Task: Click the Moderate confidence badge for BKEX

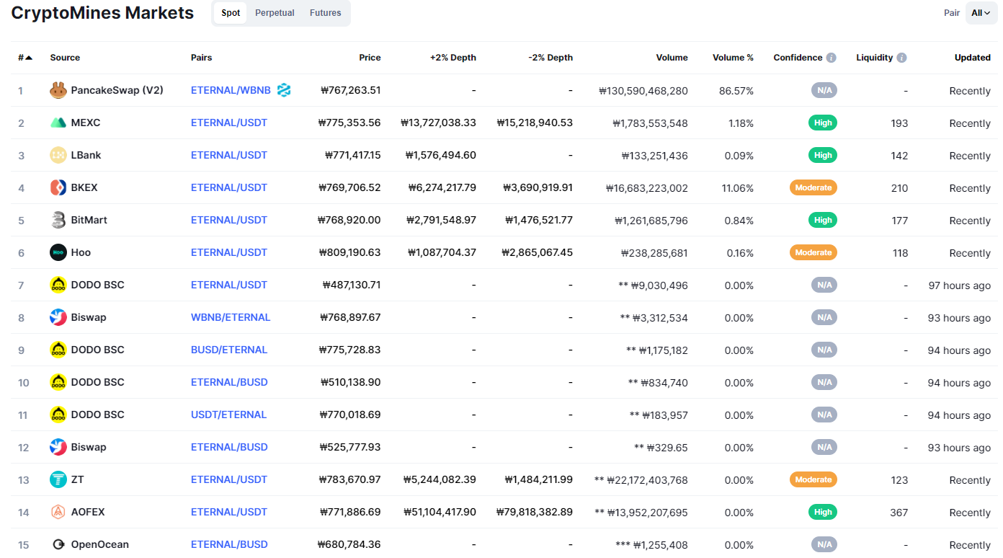Action: pos(813,187)
